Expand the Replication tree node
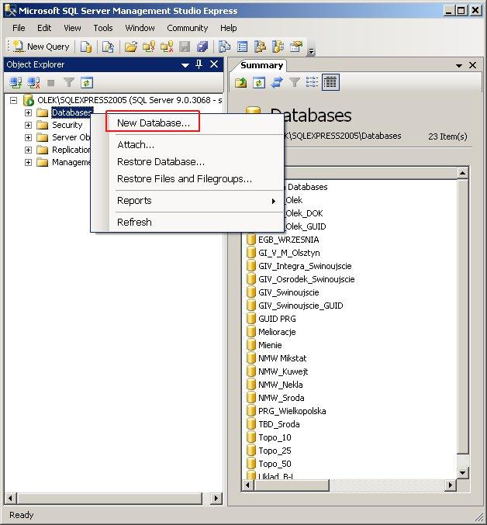 (28, 150)
